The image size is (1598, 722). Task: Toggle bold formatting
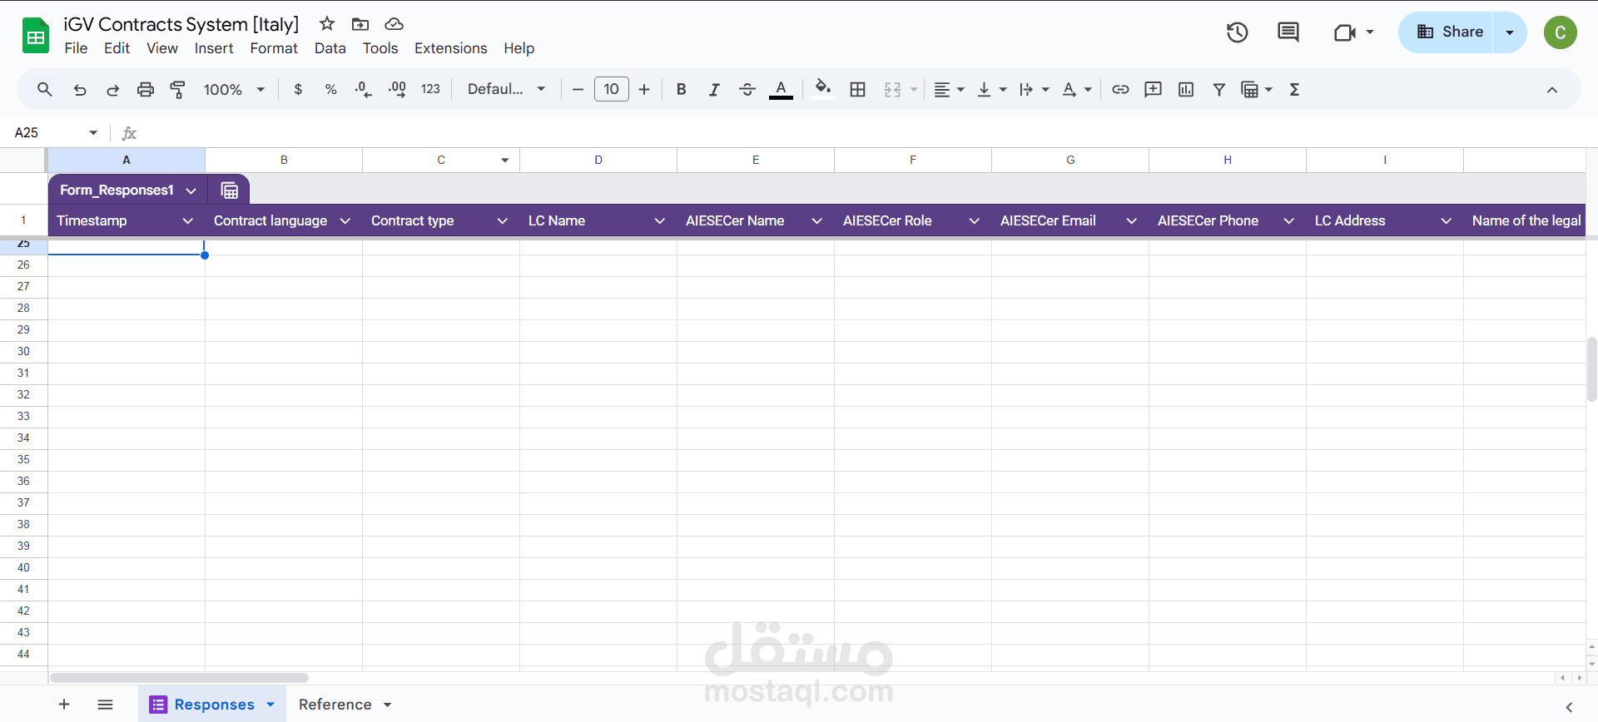point(681,90)
